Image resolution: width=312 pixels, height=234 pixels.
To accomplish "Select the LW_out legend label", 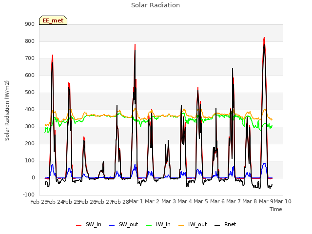I will coord(197,225).
